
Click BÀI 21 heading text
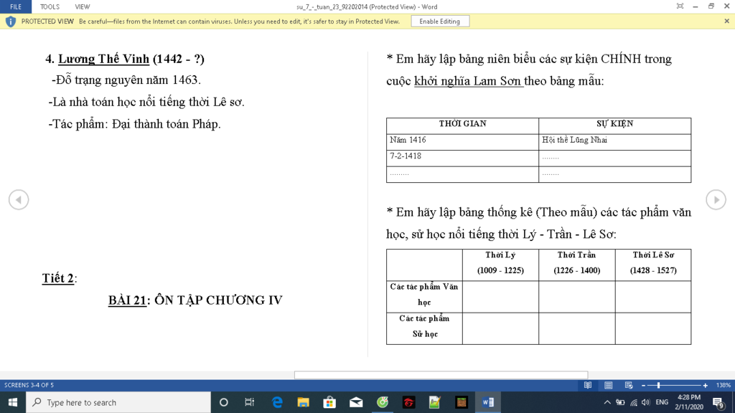(x=127, y=300)
